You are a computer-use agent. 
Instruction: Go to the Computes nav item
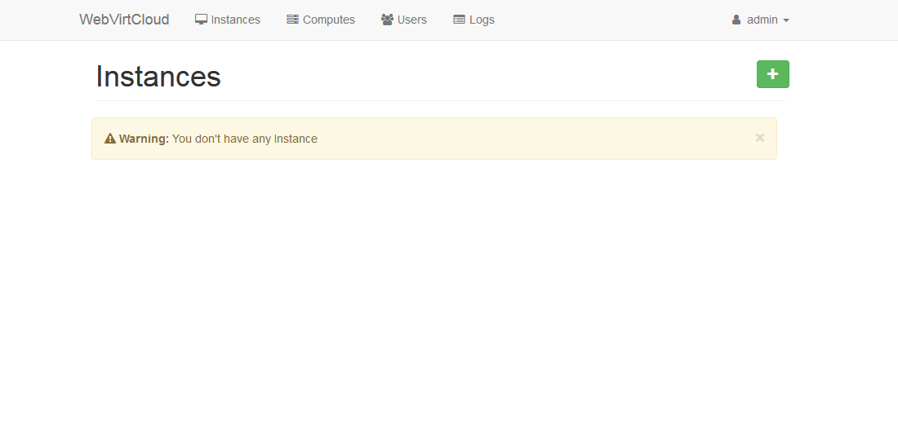pyautogui.click(x=328, y=20)
